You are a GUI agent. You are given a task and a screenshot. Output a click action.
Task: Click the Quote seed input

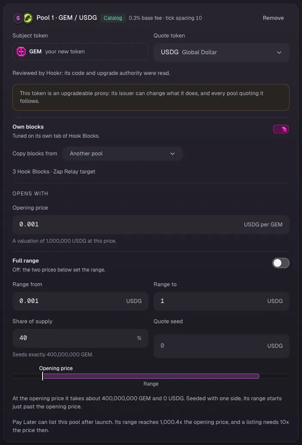click(222, 346)
